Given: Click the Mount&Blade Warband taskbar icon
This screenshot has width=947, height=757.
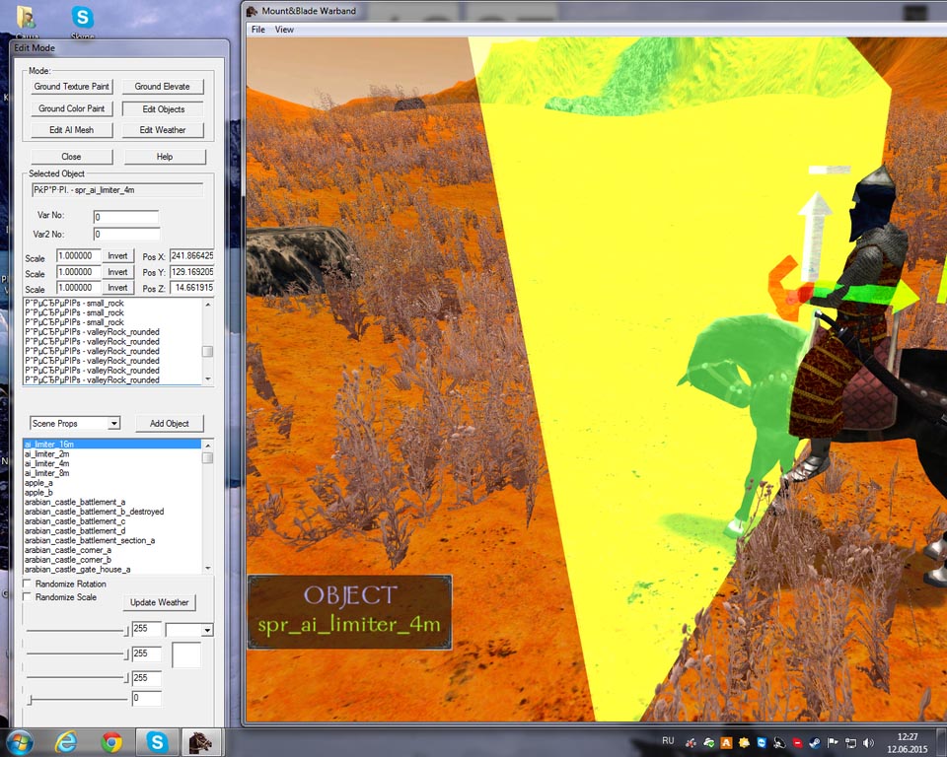Looking at the screenshot, I should 200,740.
